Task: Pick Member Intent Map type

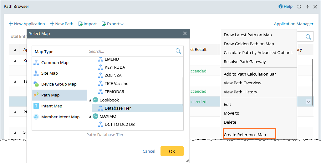Action: 60,117
